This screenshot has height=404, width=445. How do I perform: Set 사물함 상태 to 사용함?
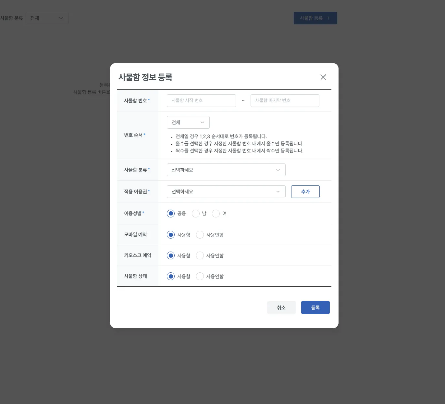click(x=171, y=276)
